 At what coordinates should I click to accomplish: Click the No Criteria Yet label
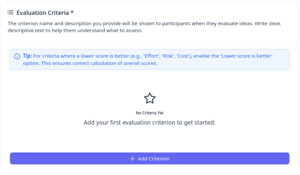pyautogui.click(x=150, y=113)
